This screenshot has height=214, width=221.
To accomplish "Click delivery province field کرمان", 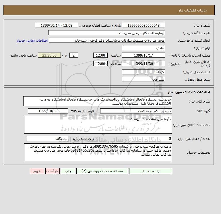I will [143, 72].
